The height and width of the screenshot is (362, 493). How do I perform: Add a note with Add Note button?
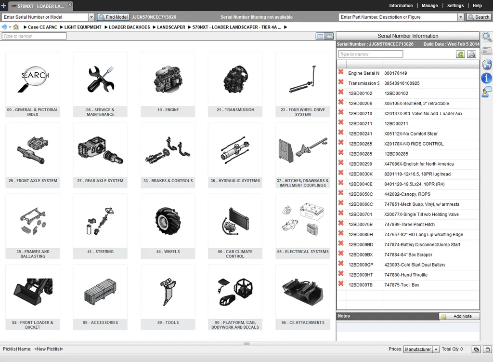[x=459, y=316]
